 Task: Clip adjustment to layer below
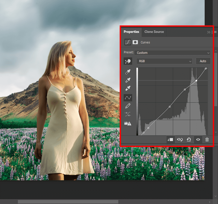click(170, 140)
